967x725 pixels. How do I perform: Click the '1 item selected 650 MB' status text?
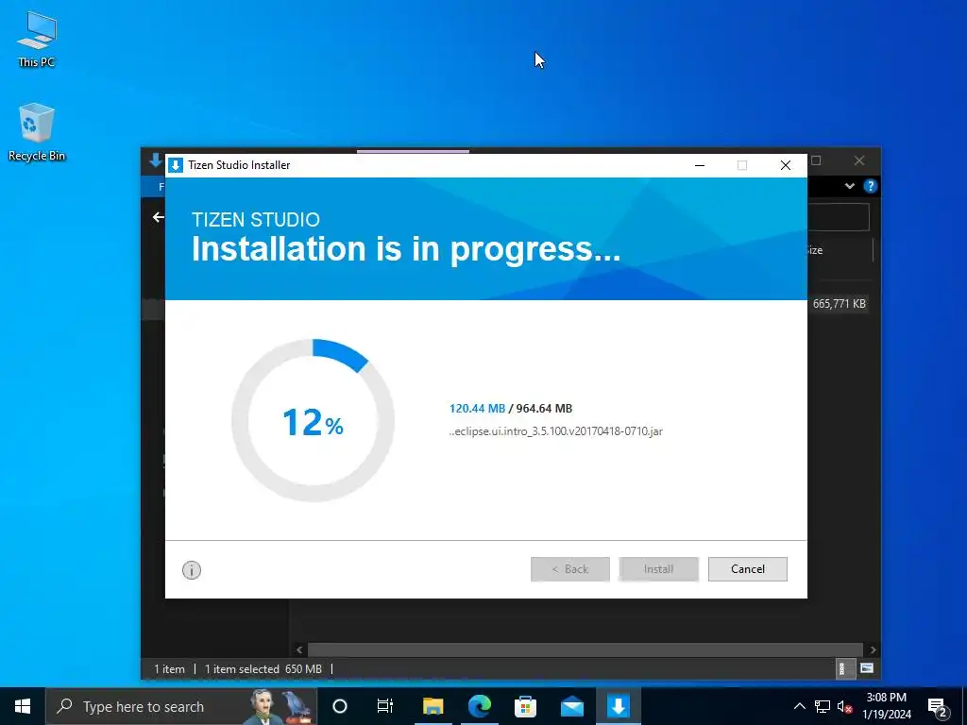point(263,669)
